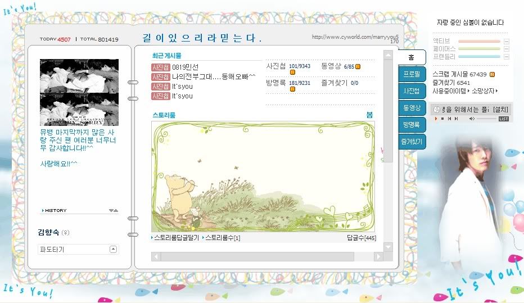
Task: Collapse the 프랜들리 bar with minus box
Action: (506, 57)
